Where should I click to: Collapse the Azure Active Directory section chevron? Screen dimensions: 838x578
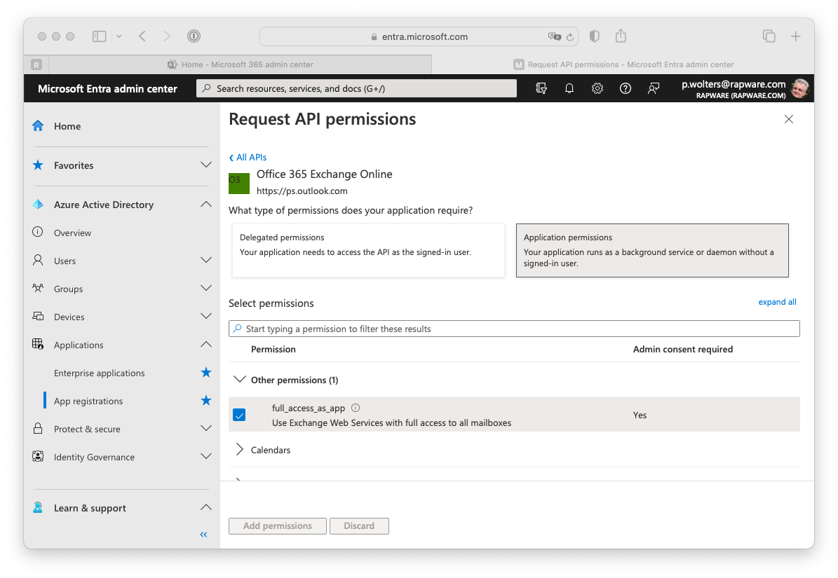click(x=205, y=204)
